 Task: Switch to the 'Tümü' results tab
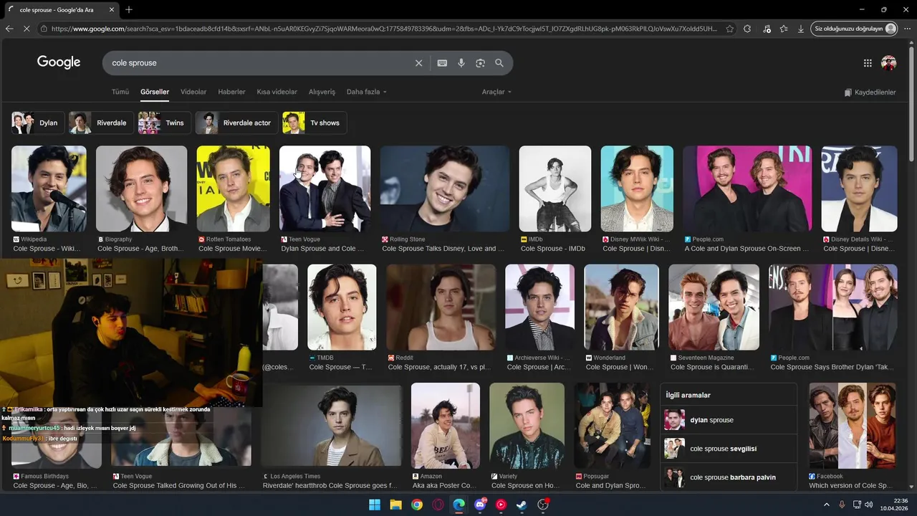click(120, 92)
